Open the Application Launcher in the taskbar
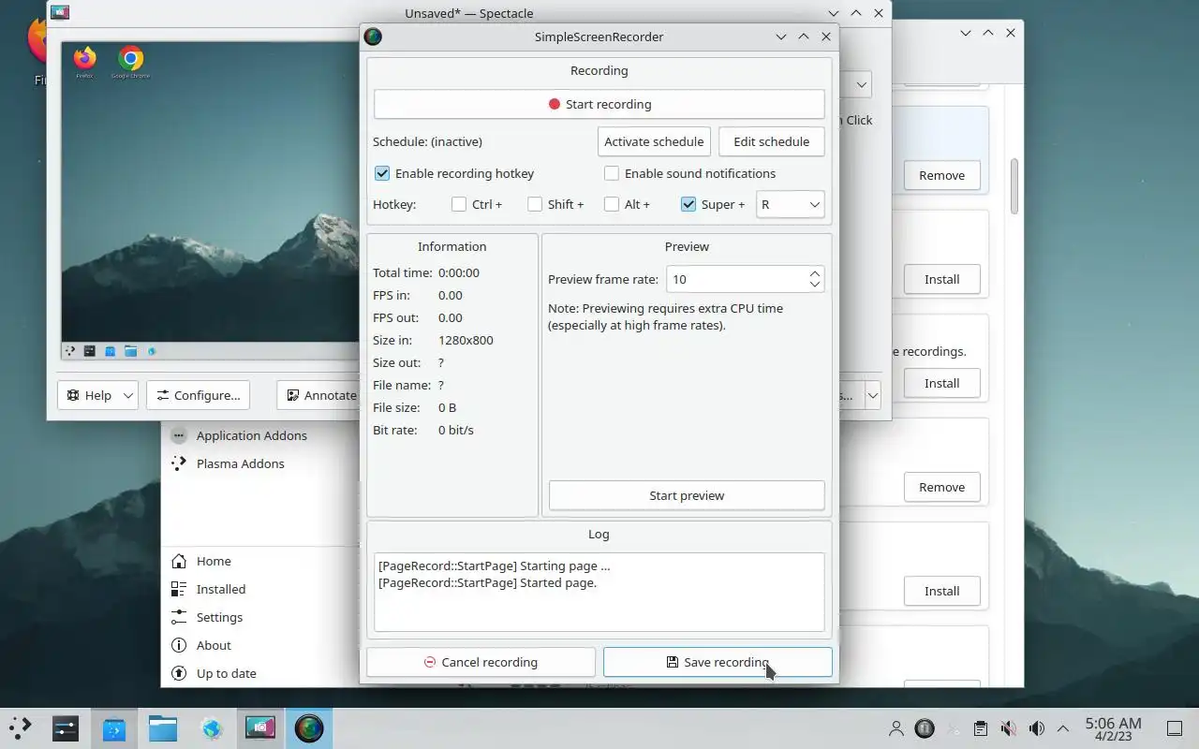Image resolution: width=1199 pixels, height=749 pixels. pyautogui.click(x=20, y=727)
